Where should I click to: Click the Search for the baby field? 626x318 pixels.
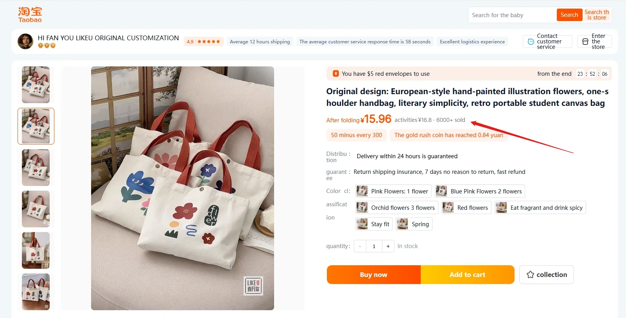tap(512, 15)
